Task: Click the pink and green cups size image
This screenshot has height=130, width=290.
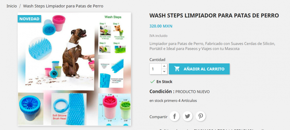Action: 114,109
